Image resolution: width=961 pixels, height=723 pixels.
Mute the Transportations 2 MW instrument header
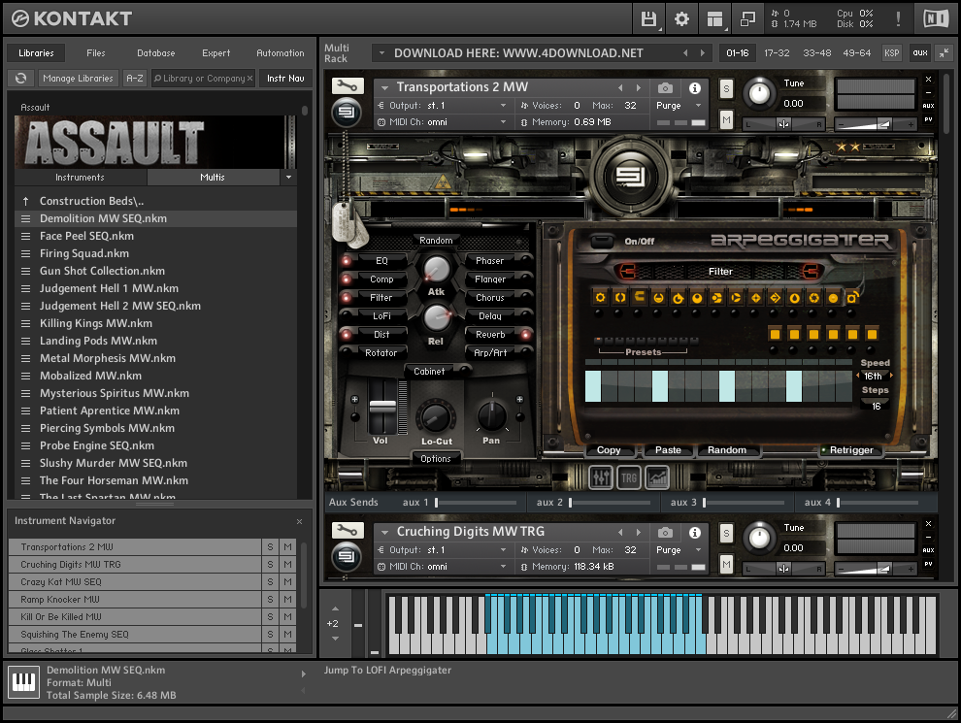726,119
